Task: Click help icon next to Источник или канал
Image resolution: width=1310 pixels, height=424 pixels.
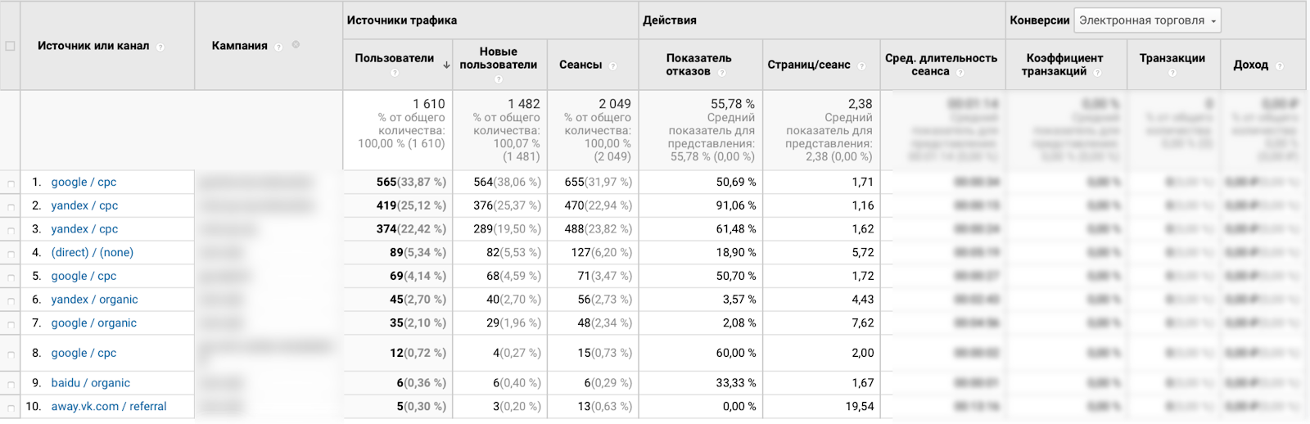Action: pos(160,47)
